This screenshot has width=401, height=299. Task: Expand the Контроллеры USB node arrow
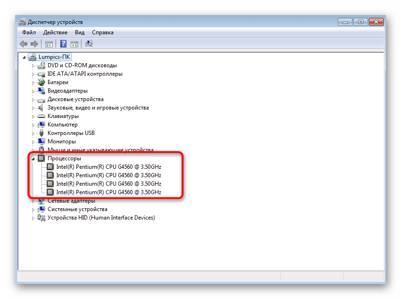(33, 134)
